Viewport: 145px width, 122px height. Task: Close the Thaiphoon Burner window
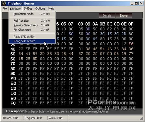(x=141, y=4)
